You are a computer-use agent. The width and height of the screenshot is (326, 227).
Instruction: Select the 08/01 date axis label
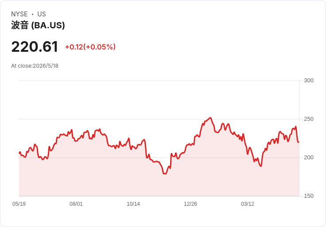[x=76, y=204]
